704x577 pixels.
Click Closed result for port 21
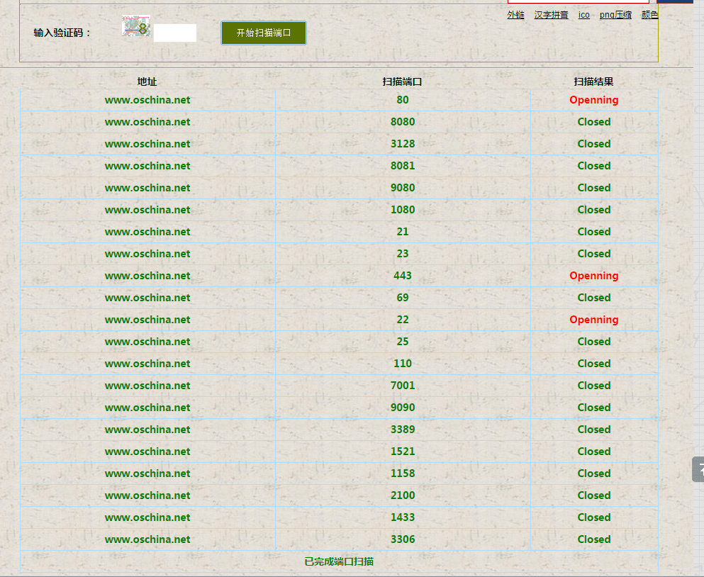pyautogui.click(x=594, y=232)
